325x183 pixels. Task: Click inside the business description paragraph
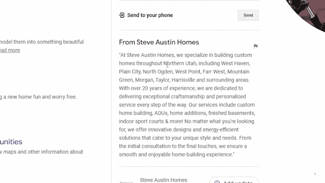pyautogui.click(x=187, y=105)
